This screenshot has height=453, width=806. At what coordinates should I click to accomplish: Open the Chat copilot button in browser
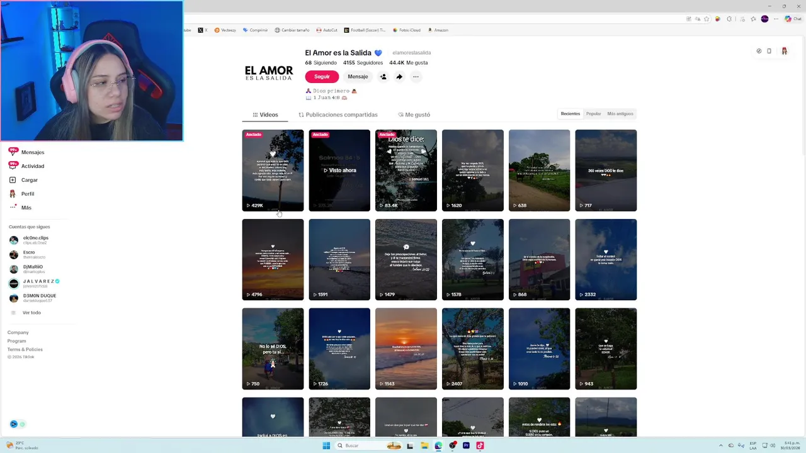tap(793, 19)
